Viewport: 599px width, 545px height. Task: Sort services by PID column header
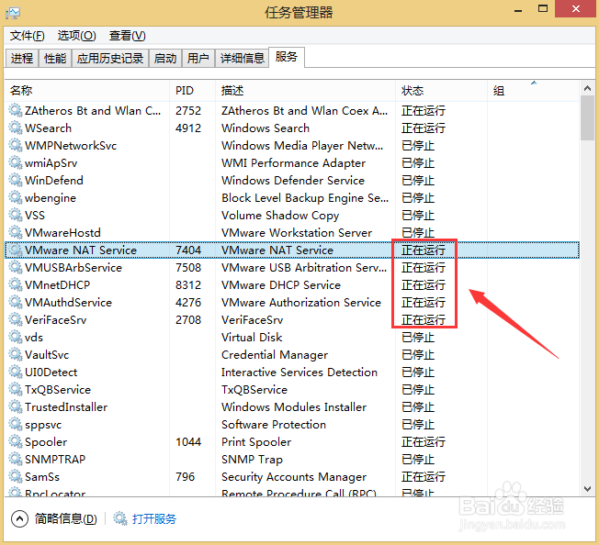tap(193, 91)
